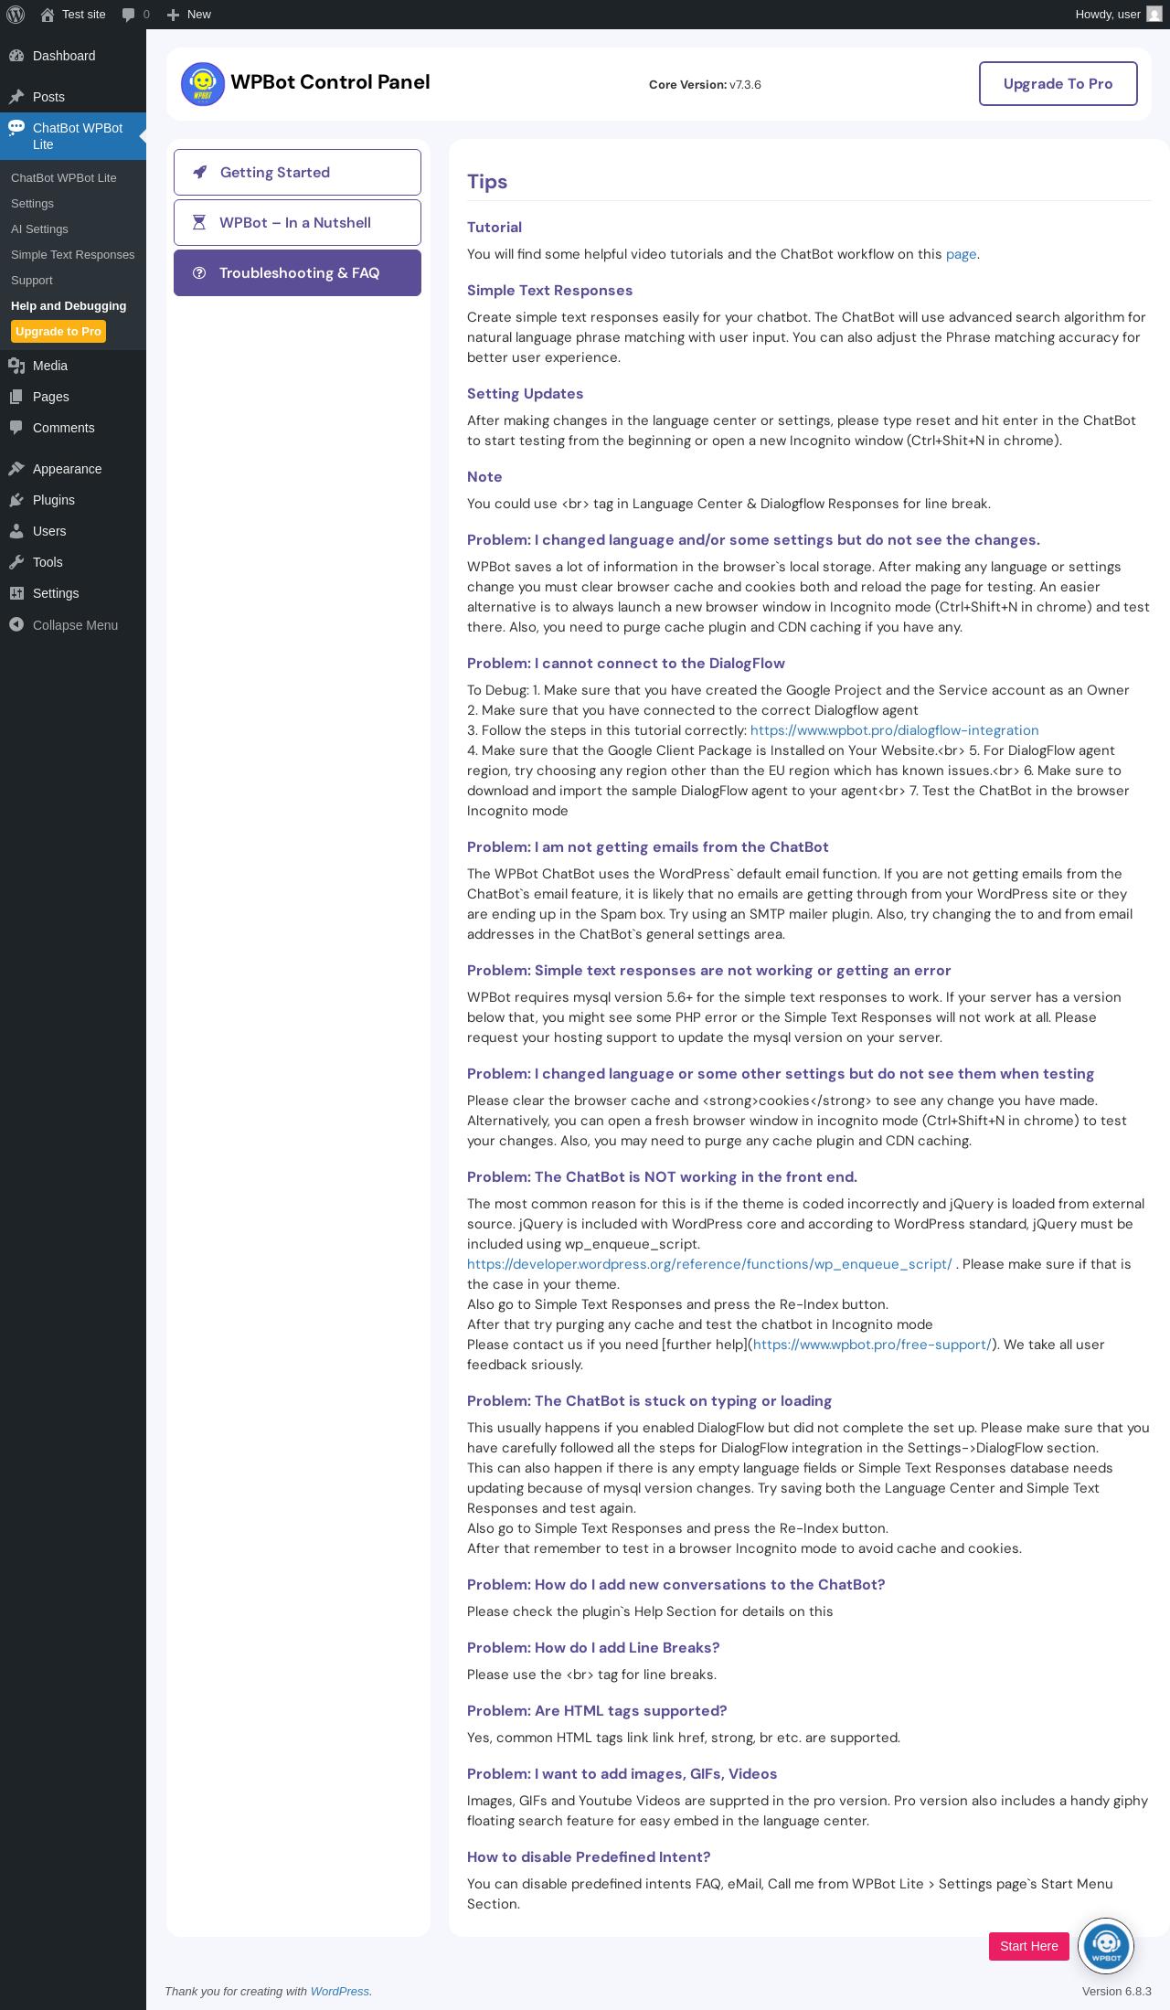Image resolution: width=1170 pixels, height=2010 pixels.
Task: Click the Settings sliders icon in sidebar
Action: pyautogui.click(x=16, y=593)
